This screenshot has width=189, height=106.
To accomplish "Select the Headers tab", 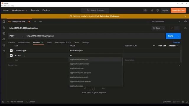I will [38, 42].
